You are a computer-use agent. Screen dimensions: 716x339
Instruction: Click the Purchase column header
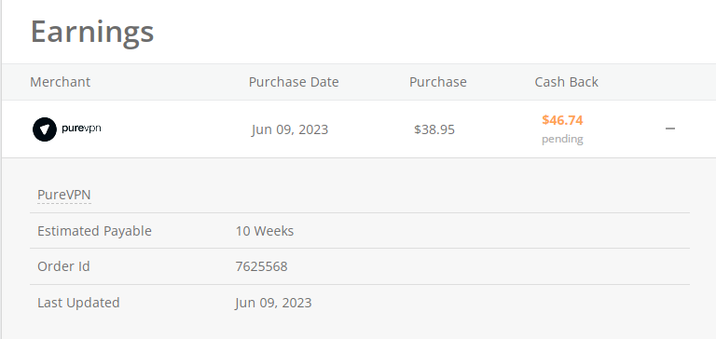tap(438, 82)
